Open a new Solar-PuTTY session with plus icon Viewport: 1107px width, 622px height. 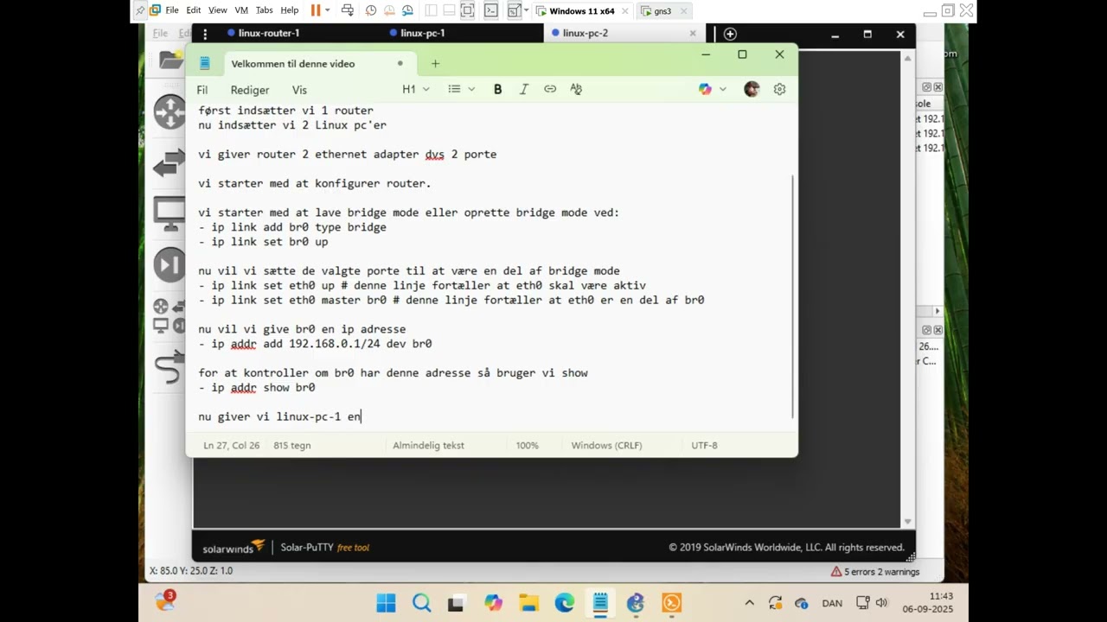(730, 34)
